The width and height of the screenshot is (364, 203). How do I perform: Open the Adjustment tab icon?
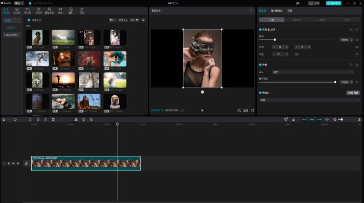82,11
